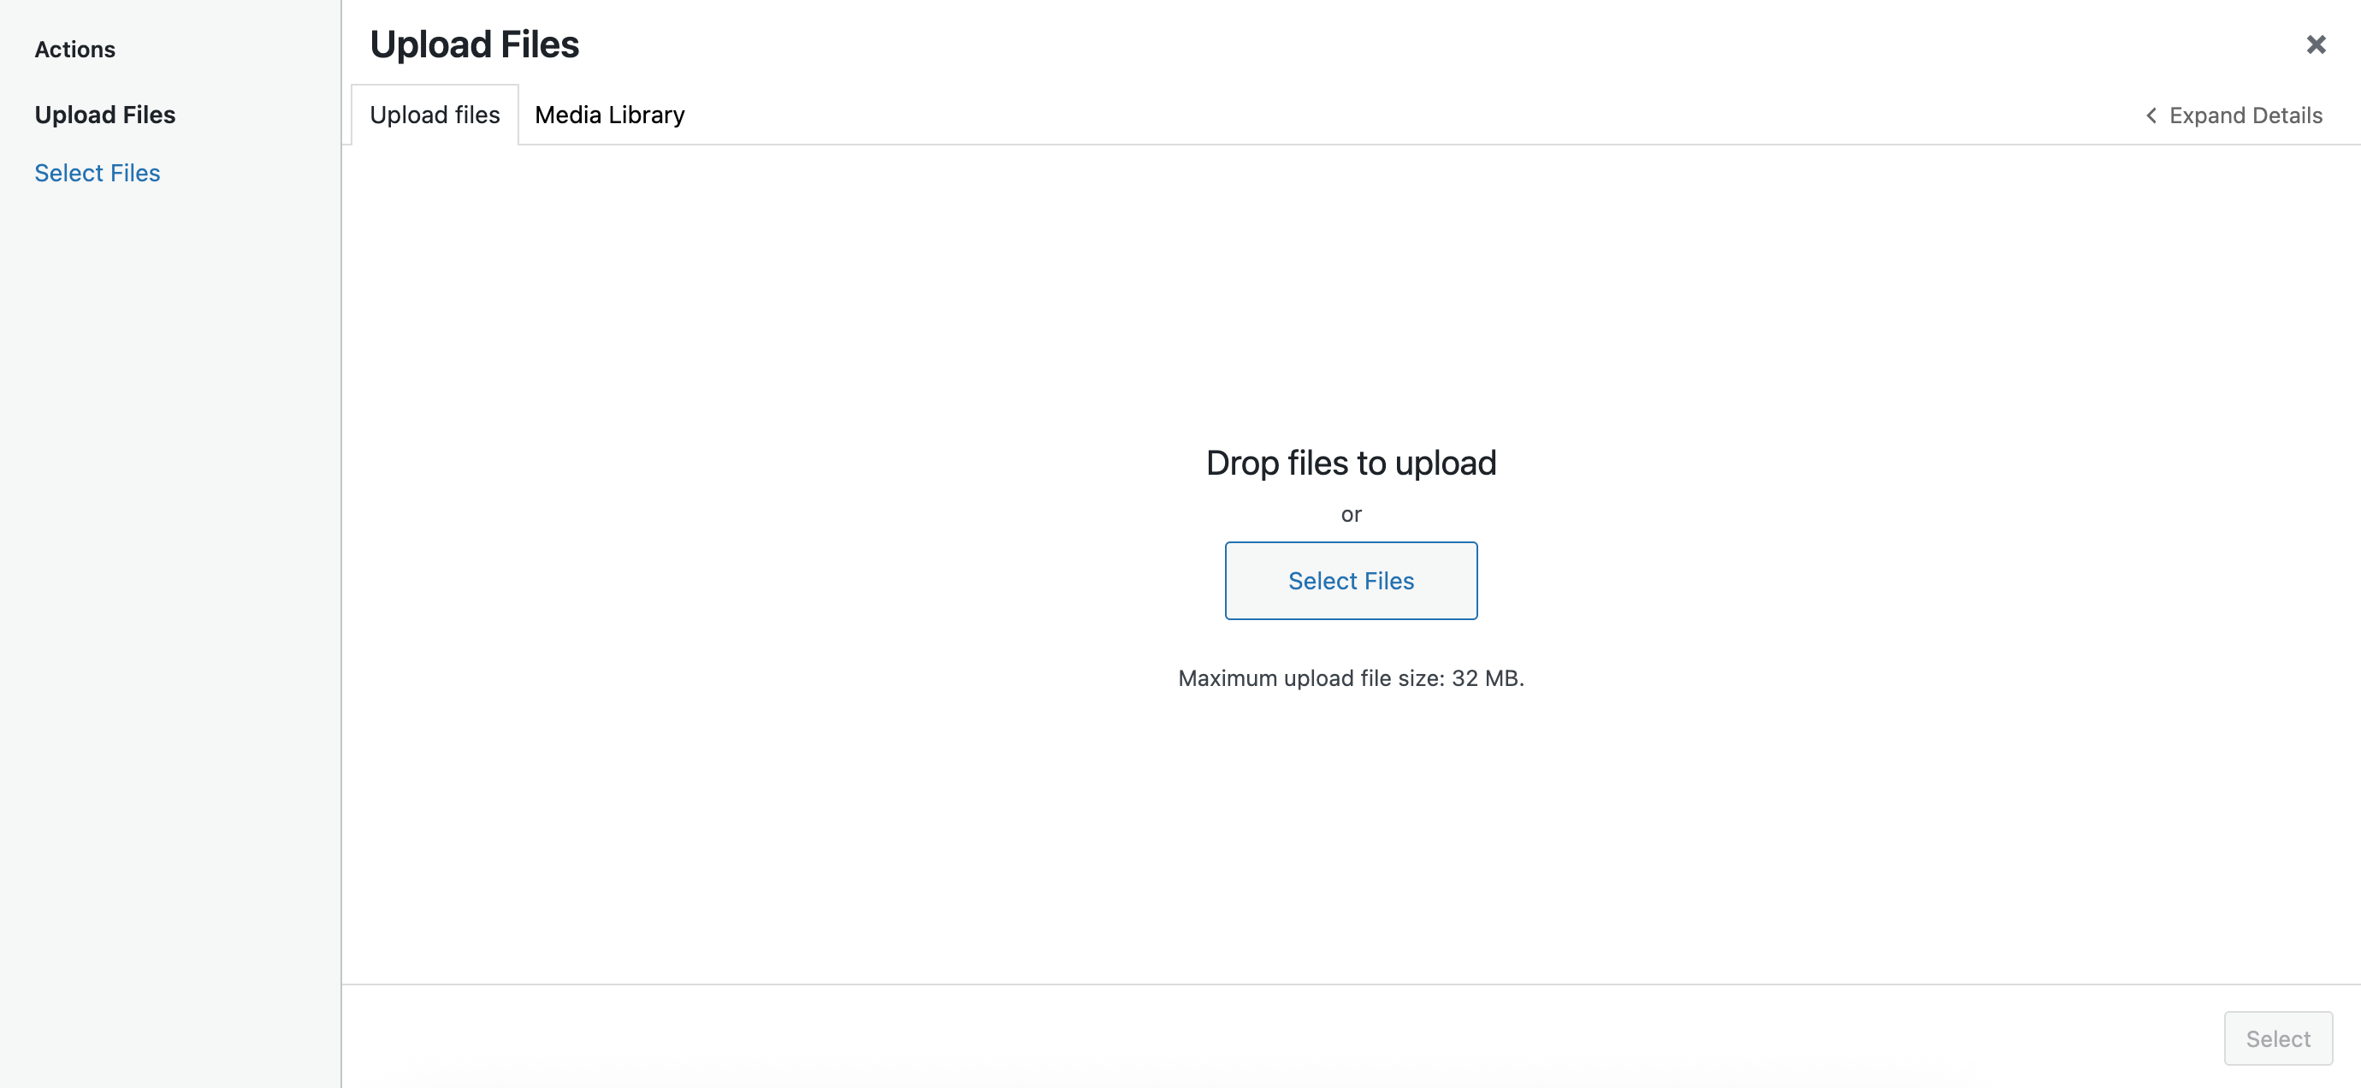Viewport: 2361px width, 1088px height.
Task: Click the word Maximum in size notice
Action: click(1228, 678)
